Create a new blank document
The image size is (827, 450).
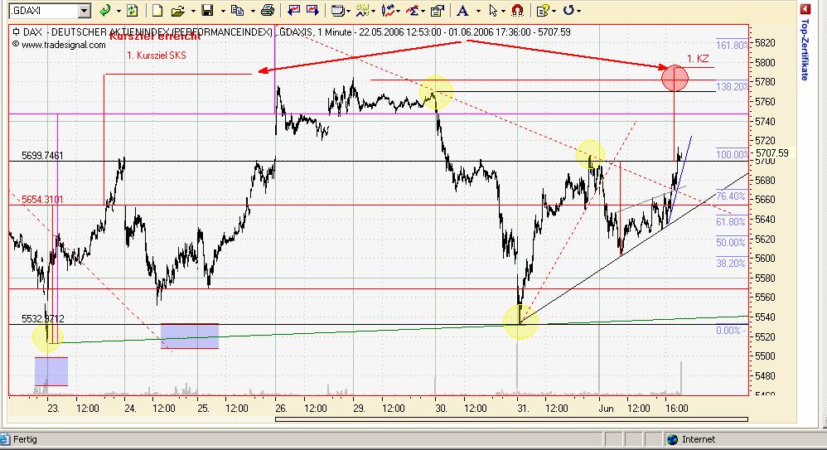157,10
